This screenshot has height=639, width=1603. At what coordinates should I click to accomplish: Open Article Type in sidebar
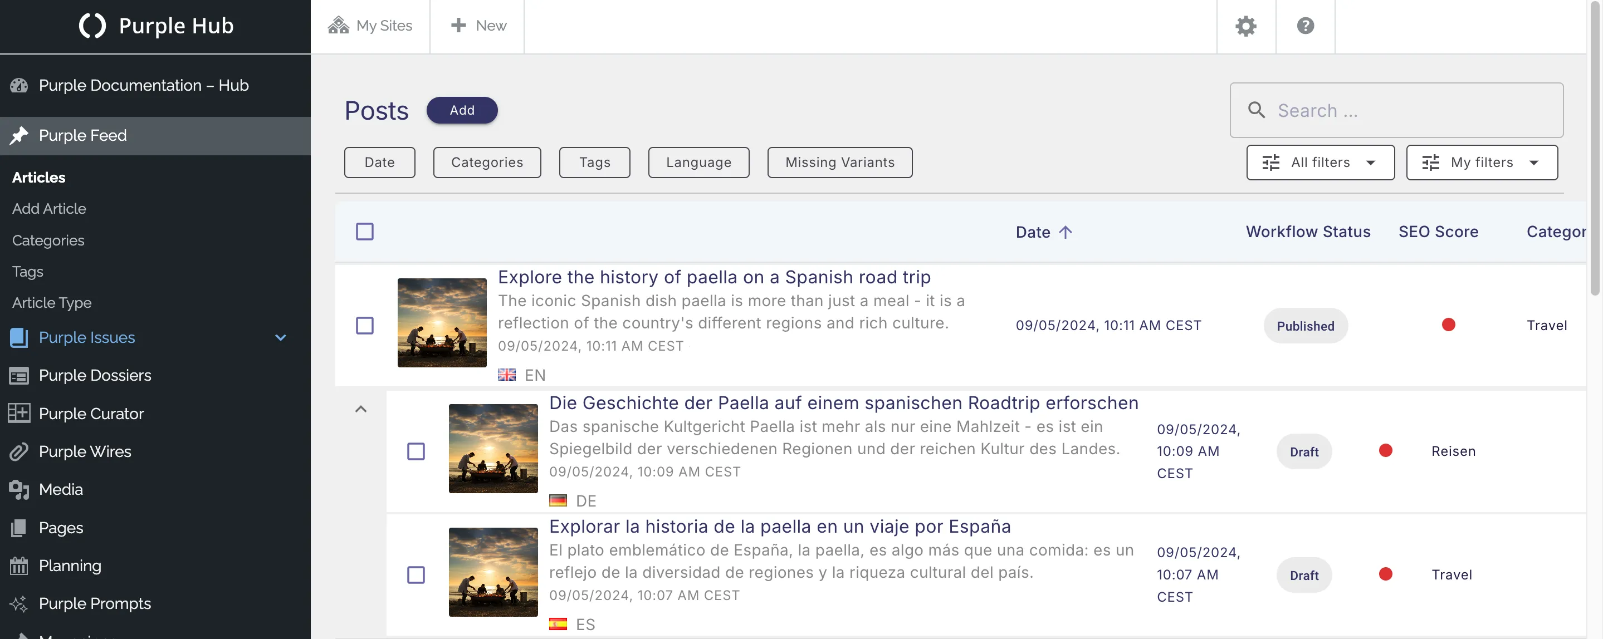tap(52, 303)
